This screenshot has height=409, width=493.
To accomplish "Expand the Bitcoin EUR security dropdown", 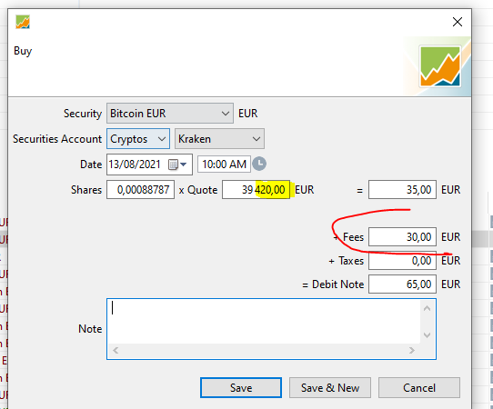I will click(170, 113).
